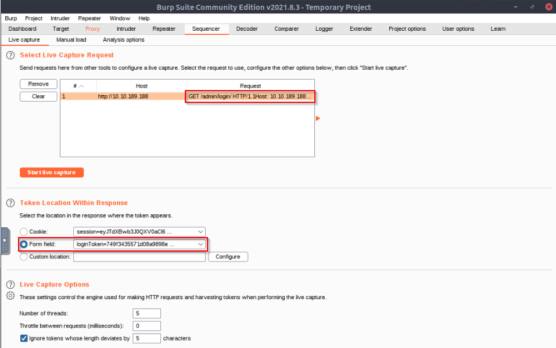The width and height of the screenshot is (556, 348).
Task: Open the Intruder menu
Action: [60, 19]
